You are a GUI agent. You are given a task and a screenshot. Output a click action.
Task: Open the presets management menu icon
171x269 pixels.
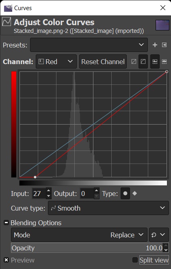(165, 45)
